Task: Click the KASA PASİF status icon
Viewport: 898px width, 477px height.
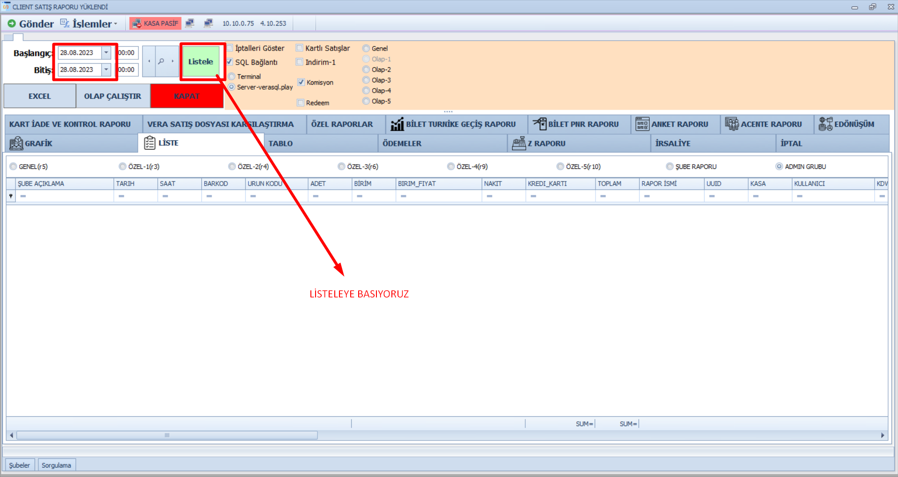Action: [137, 23]
